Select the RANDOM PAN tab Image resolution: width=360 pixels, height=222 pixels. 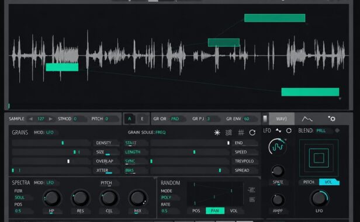215,211
